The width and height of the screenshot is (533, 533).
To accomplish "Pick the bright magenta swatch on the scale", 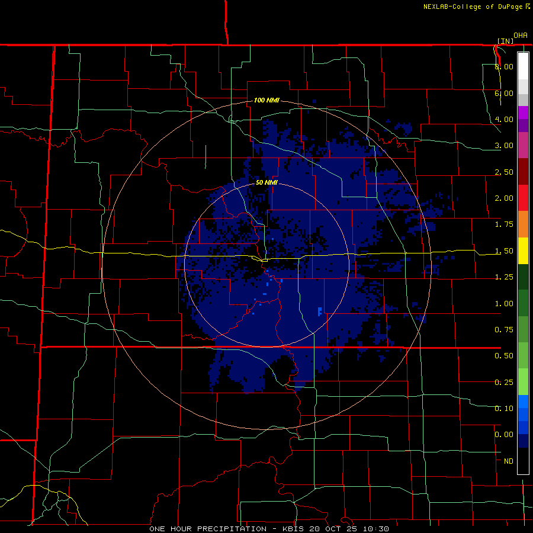I will tap(523, 113).
